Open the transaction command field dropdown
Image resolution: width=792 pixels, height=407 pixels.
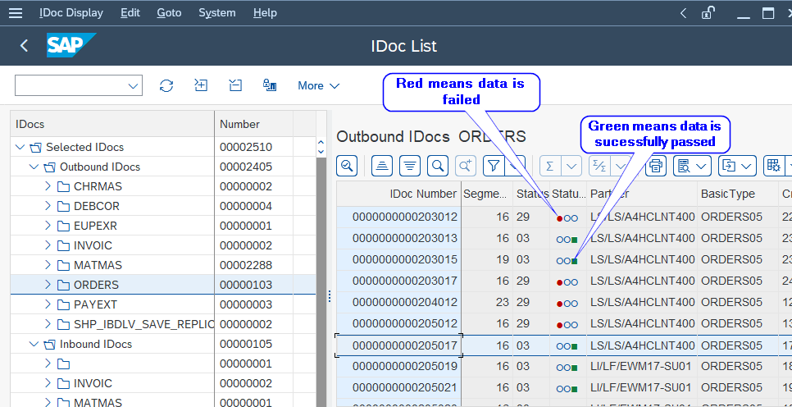point(133,86)
